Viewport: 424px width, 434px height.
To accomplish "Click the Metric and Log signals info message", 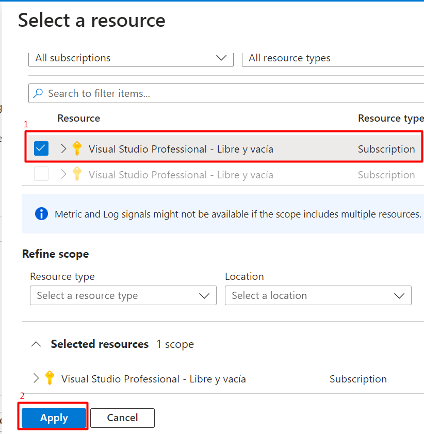I will 238,214.
